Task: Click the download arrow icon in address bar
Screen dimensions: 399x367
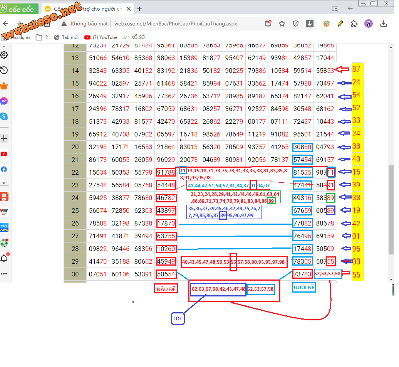Action: coord(309,24)
